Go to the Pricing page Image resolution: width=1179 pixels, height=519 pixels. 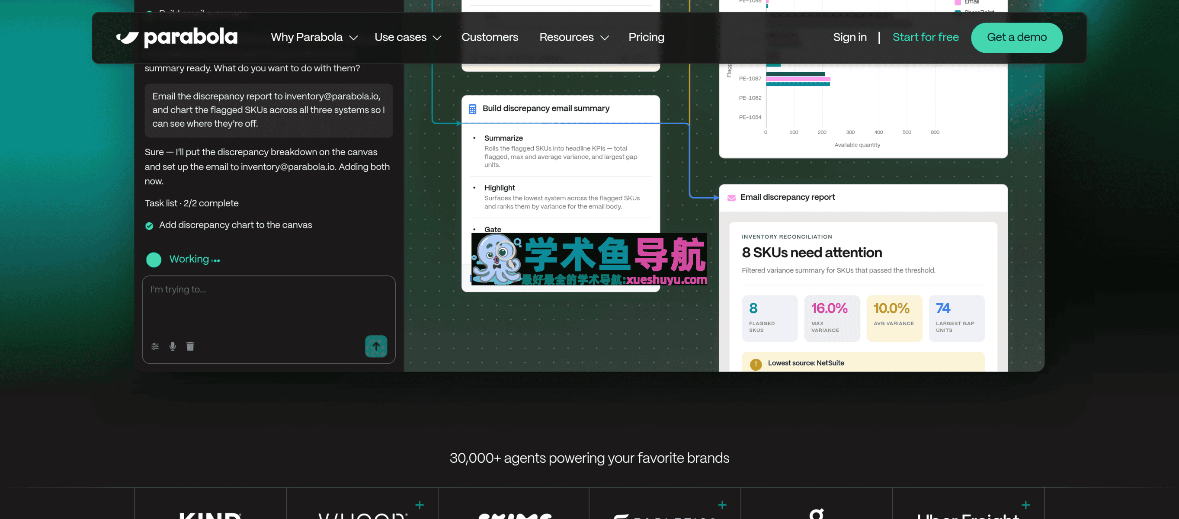coord(646,37)
